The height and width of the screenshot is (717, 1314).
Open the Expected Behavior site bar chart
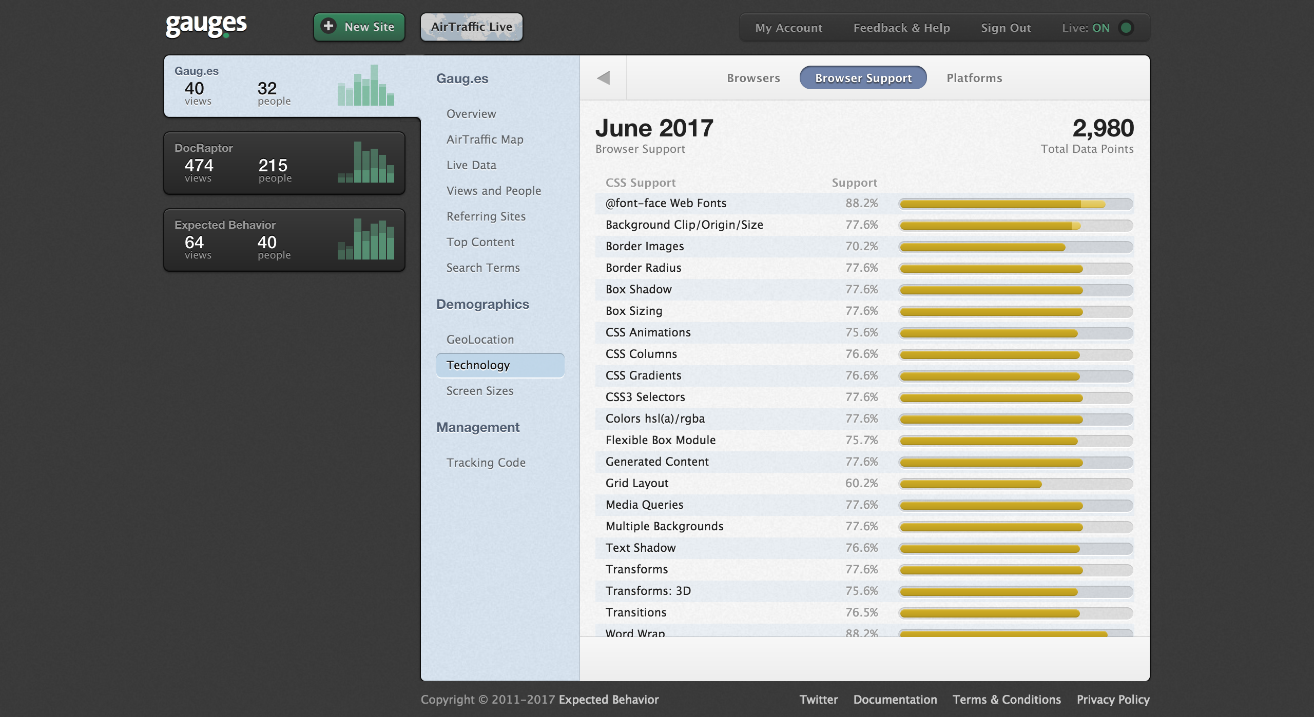365,239
